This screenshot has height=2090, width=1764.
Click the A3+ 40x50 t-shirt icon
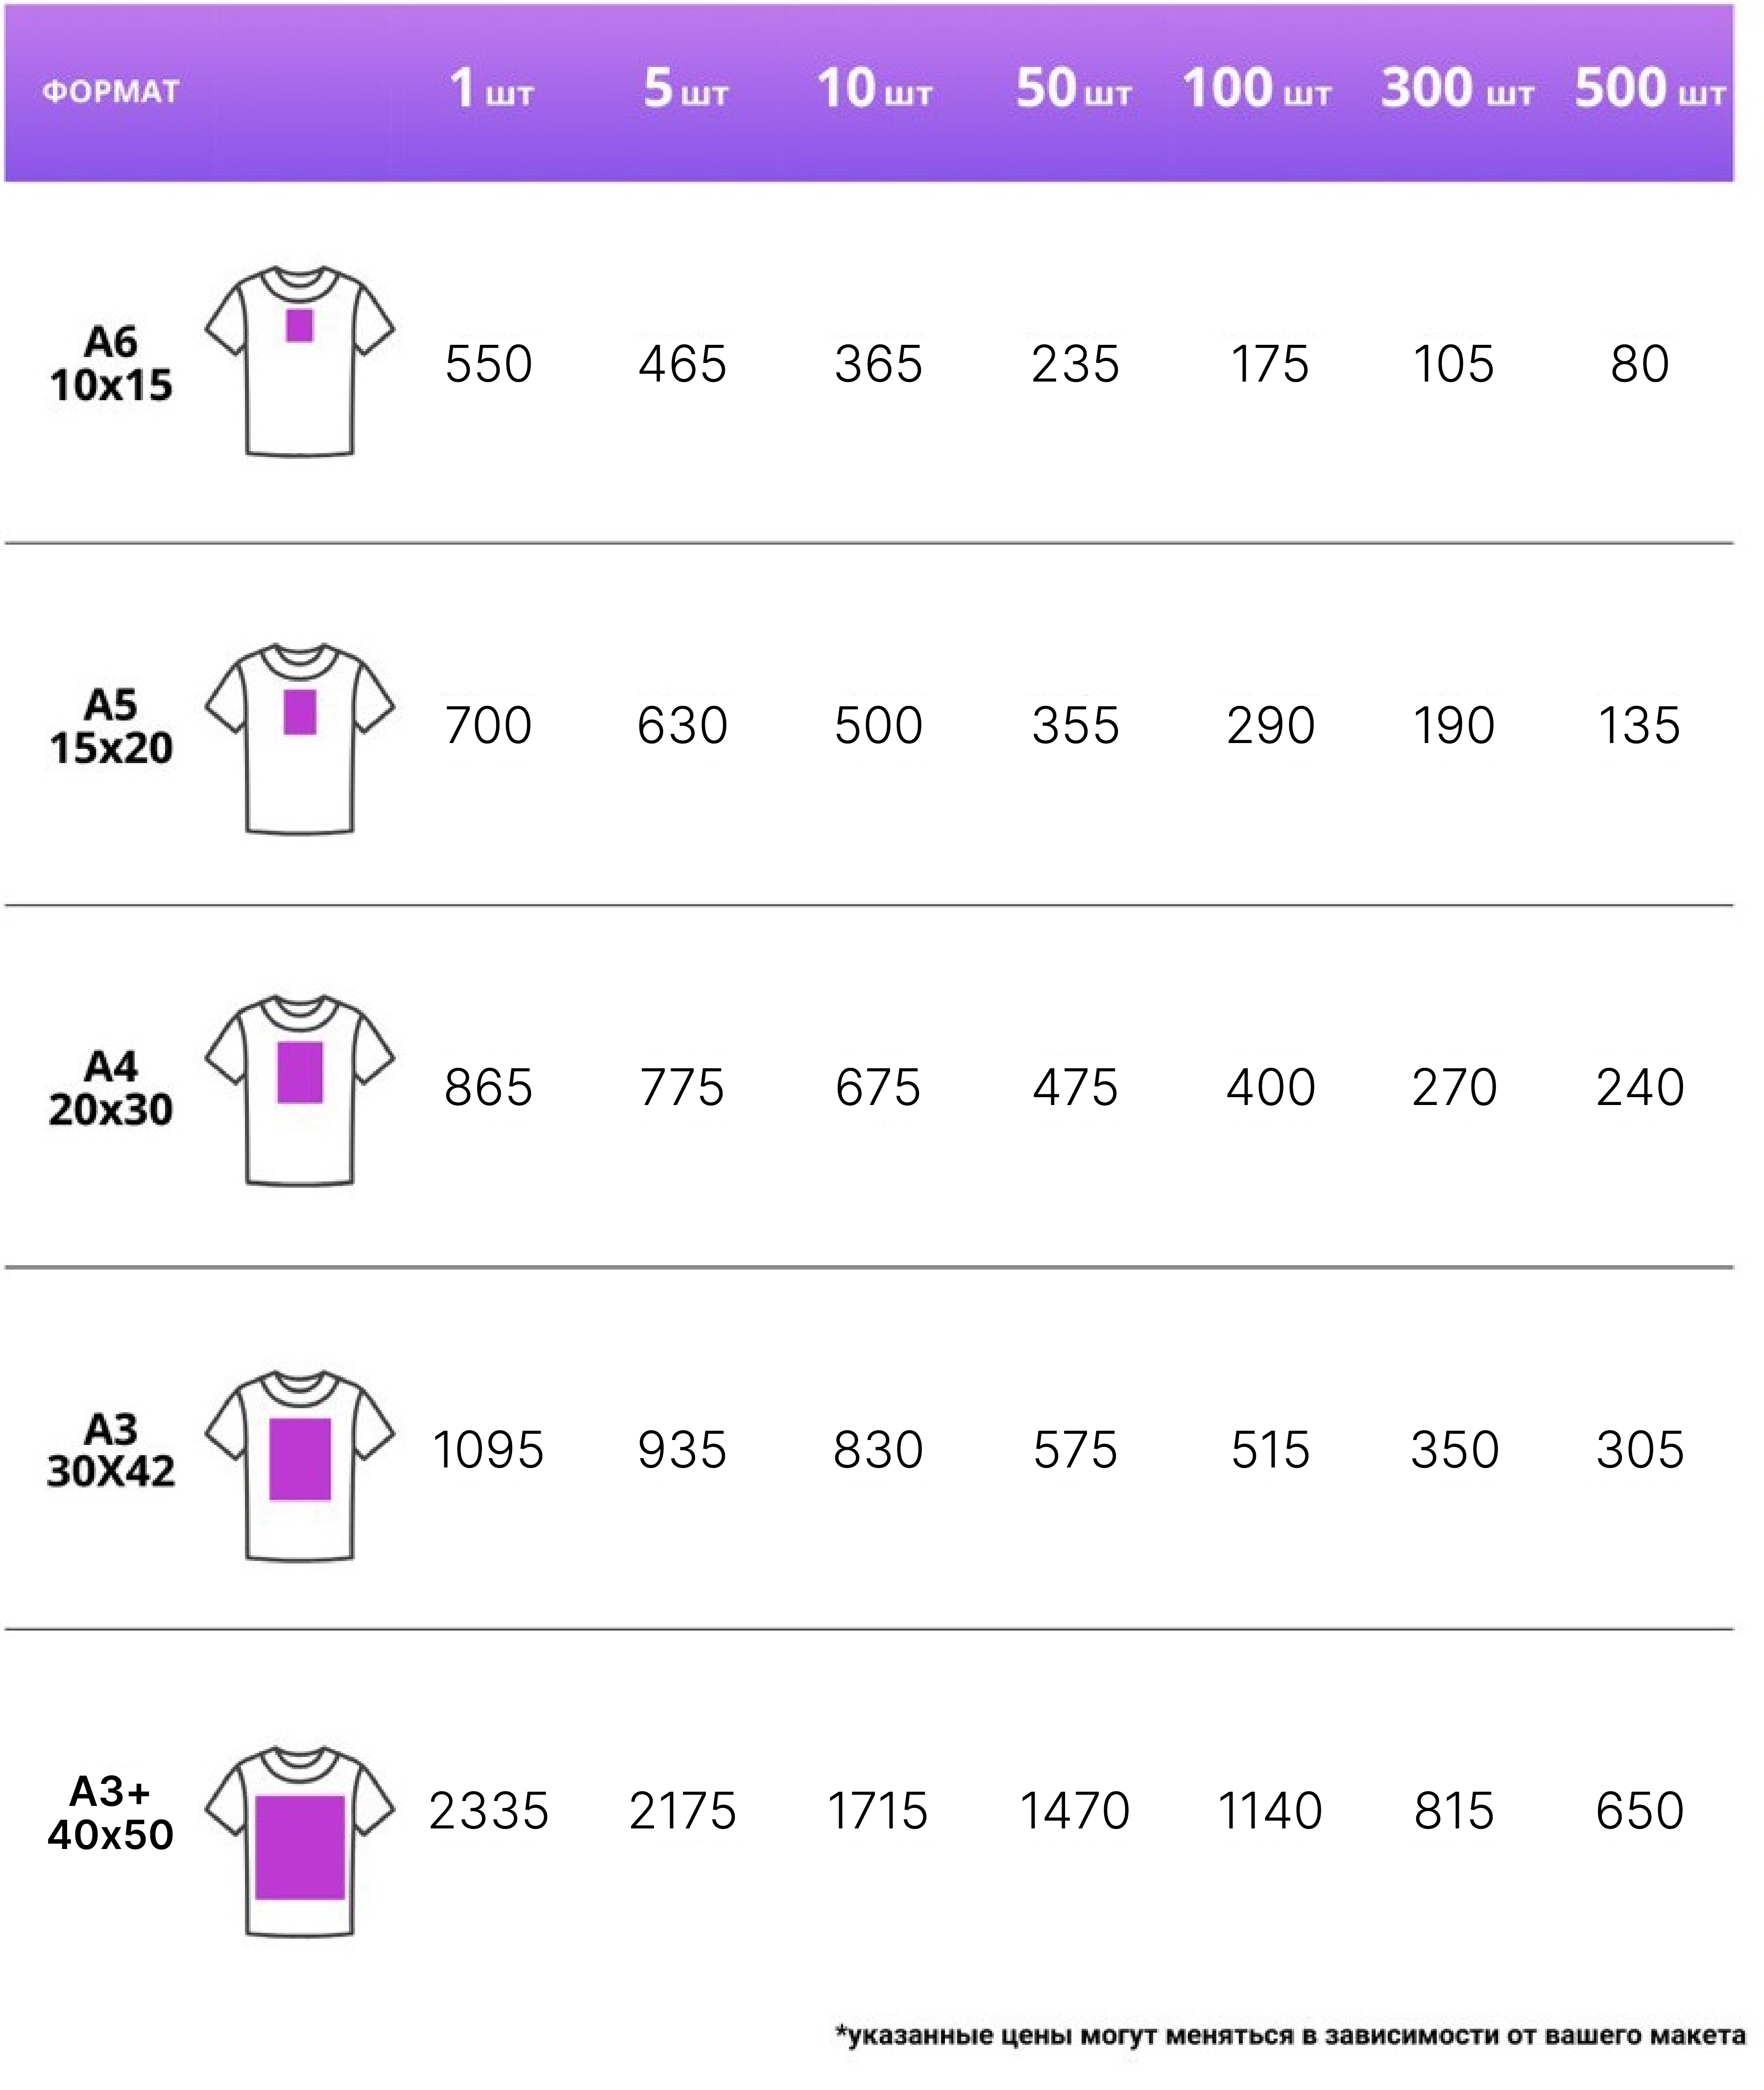pos(300,1842)
